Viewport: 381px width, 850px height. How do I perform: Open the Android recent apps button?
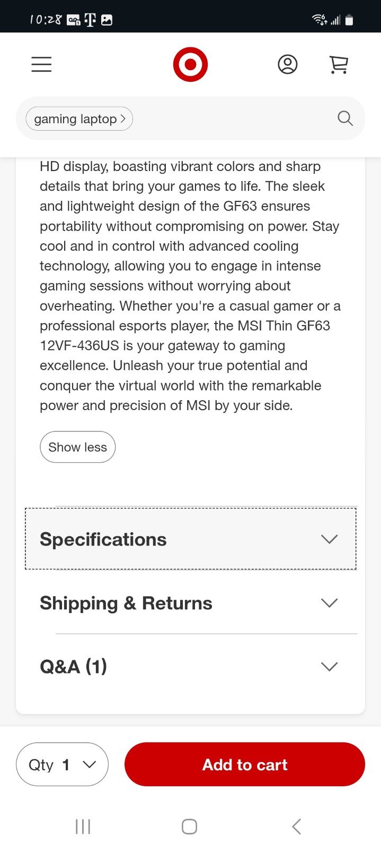pos(83,826)
